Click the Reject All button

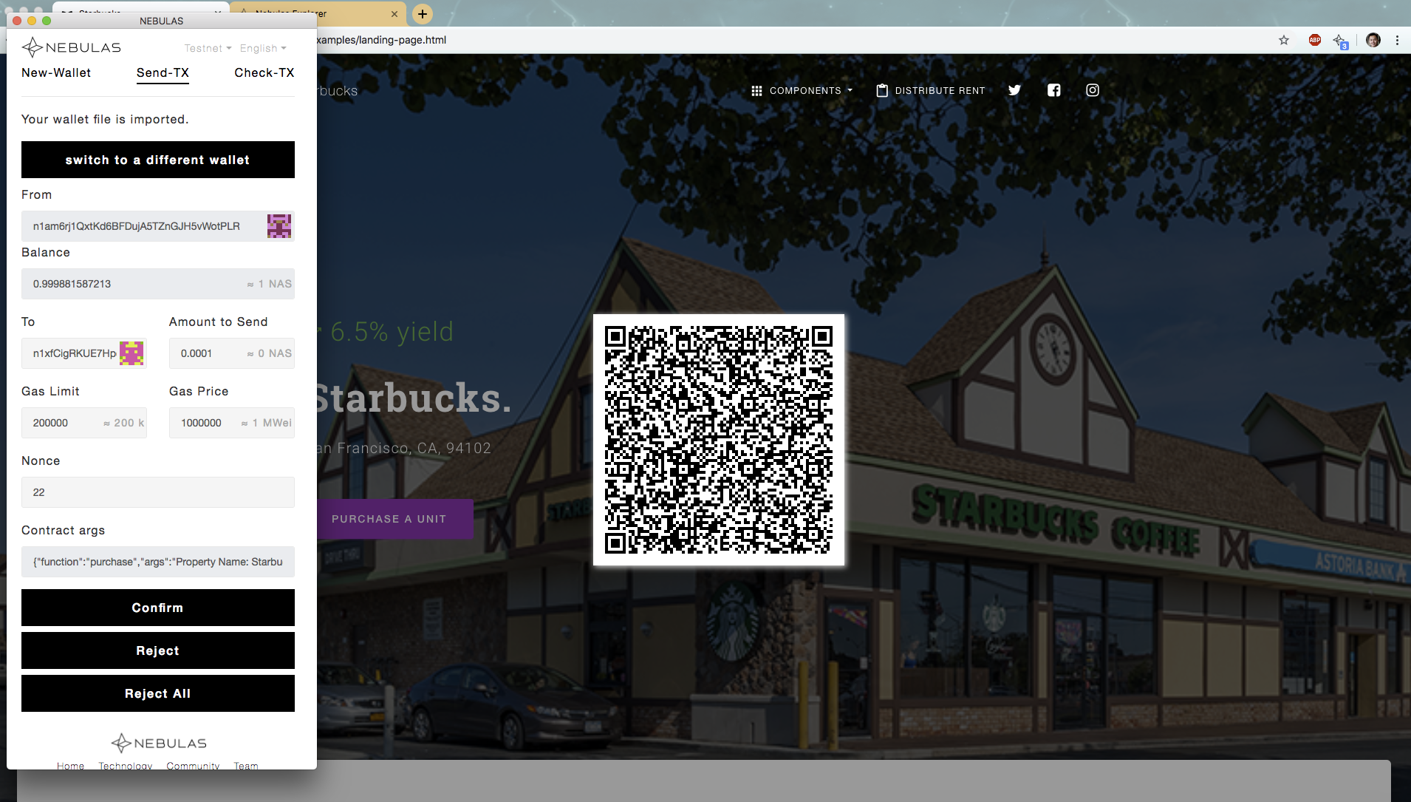coord(158,693)
